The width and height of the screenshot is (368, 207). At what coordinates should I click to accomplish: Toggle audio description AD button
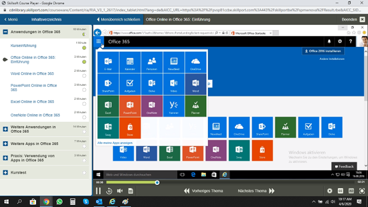coord(351,191)
